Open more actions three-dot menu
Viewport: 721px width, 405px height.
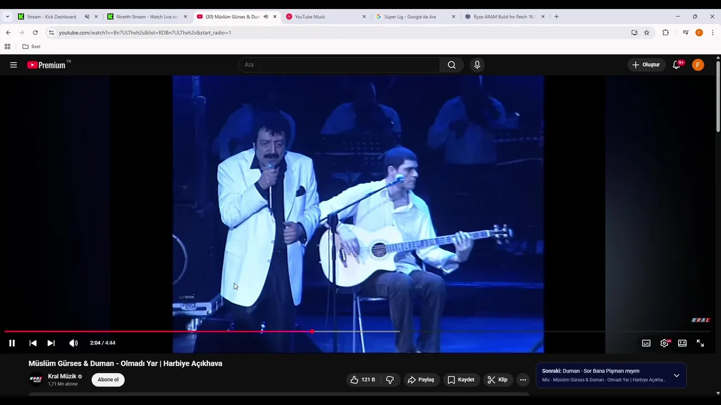point(523,380)
